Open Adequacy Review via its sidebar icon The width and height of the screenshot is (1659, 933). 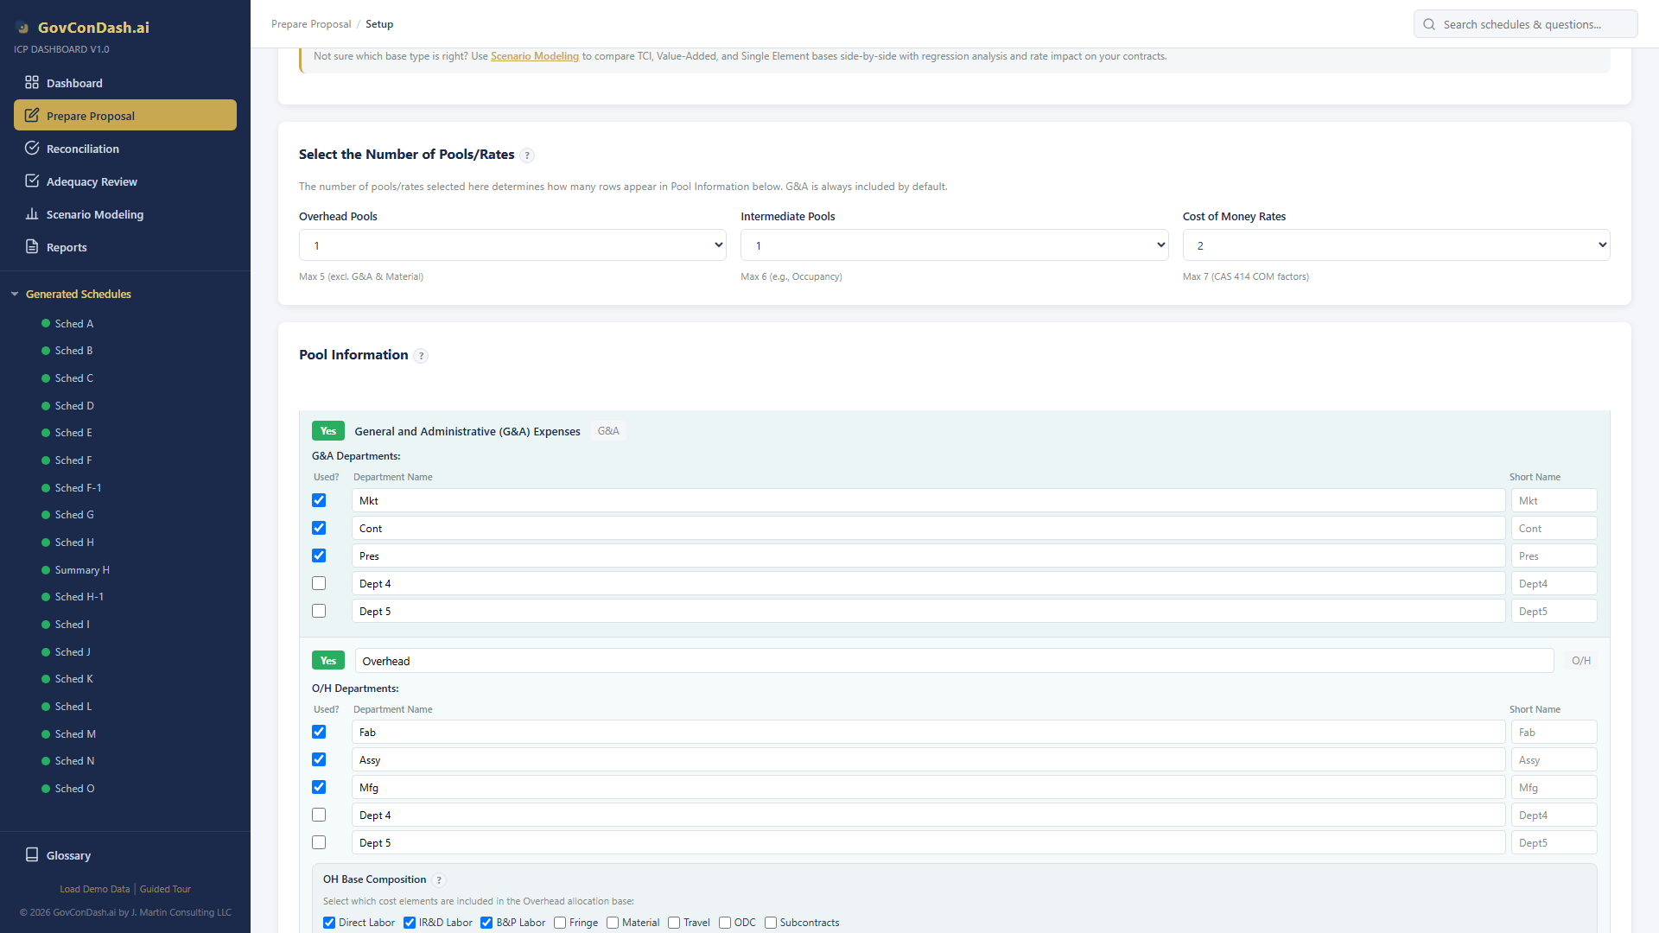(32, 181)
